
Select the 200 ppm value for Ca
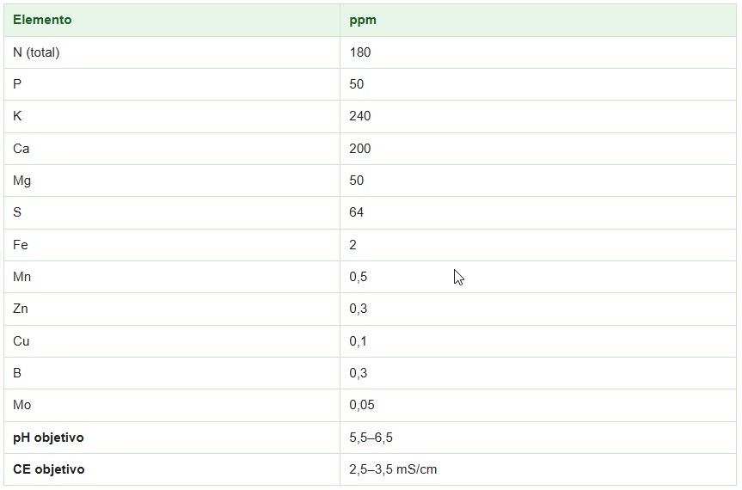pyautogui.click(x=359, y=149)
